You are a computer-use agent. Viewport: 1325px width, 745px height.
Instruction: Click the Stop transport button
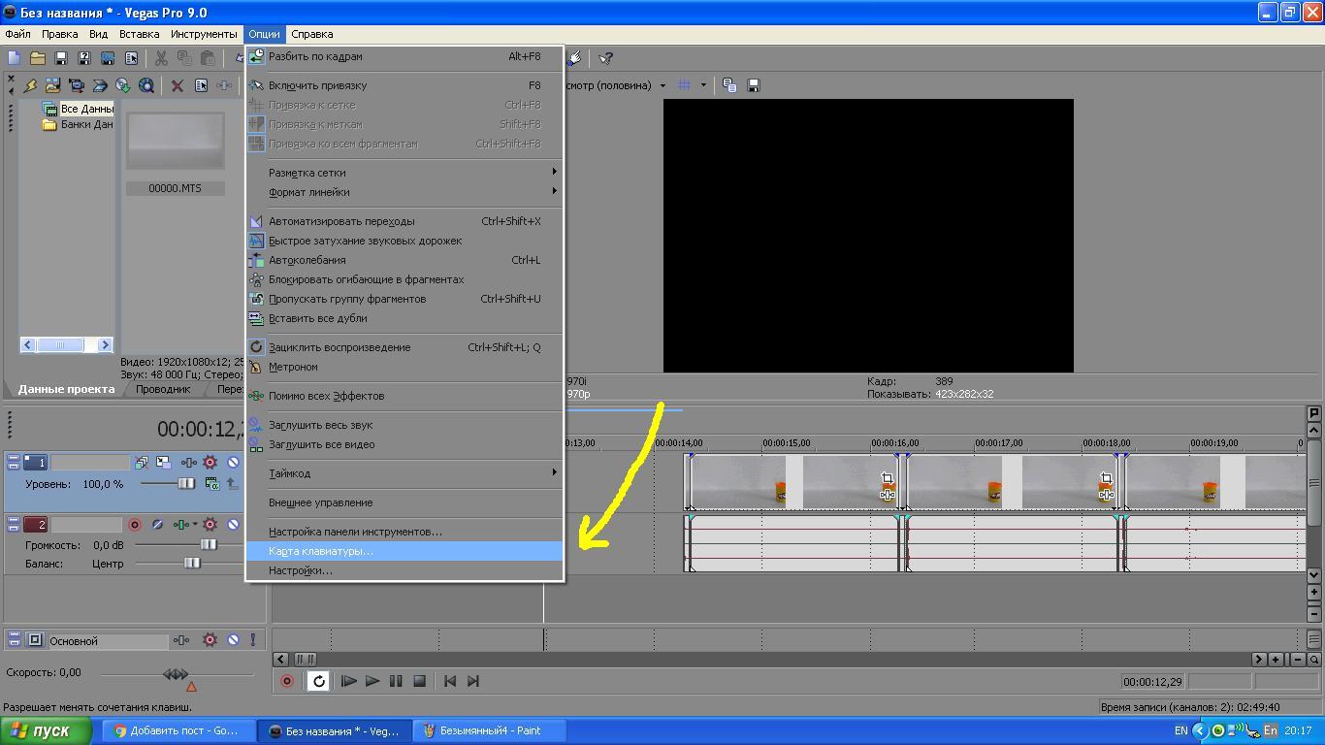(x=419, y=681)
